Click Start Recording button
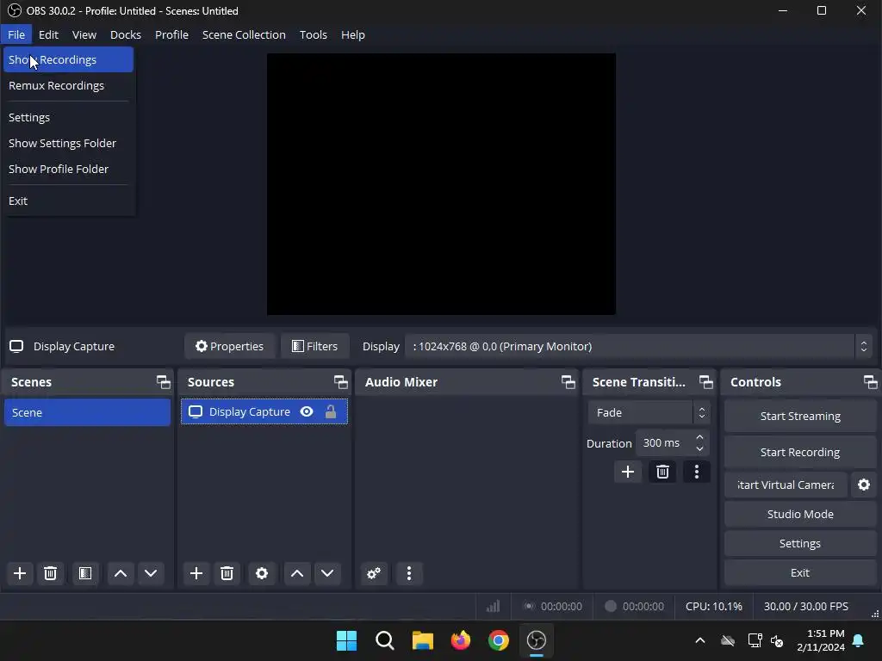 click(x=800, y=452)
